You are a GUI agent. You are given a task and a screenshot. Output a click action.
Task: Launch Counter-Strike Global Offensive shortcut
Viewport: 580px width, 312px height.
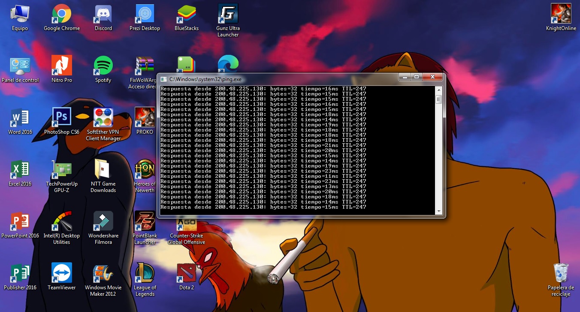click(187, 232)
